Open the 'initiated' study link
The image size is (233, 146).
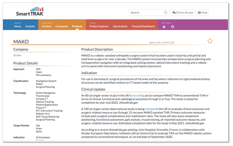click(x=150, y=109)
